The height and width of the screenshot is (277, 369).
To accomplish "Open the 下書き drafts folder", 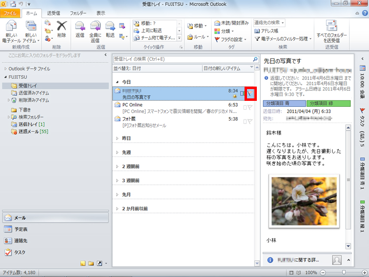I will (21, 110).
